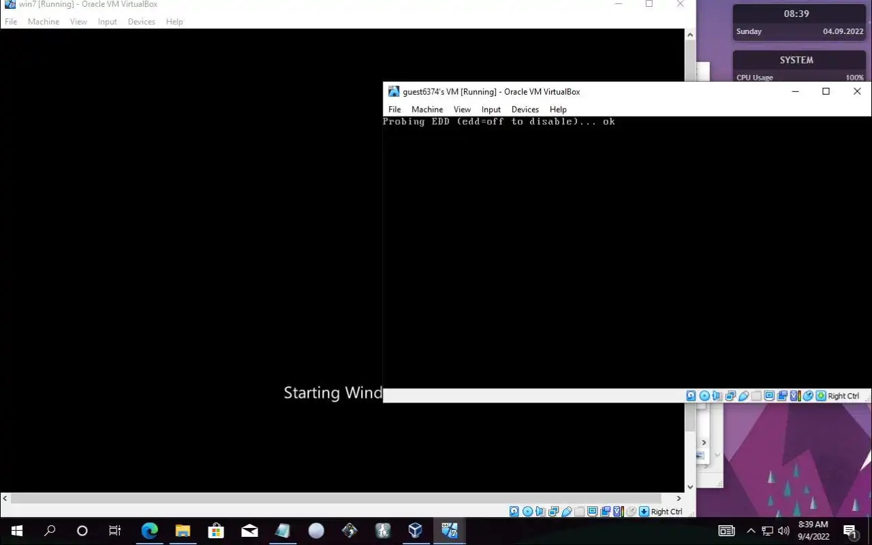872x545 pixels.
Task: Launch Microsoft Edge from taskbar
Action: point(149,531)
